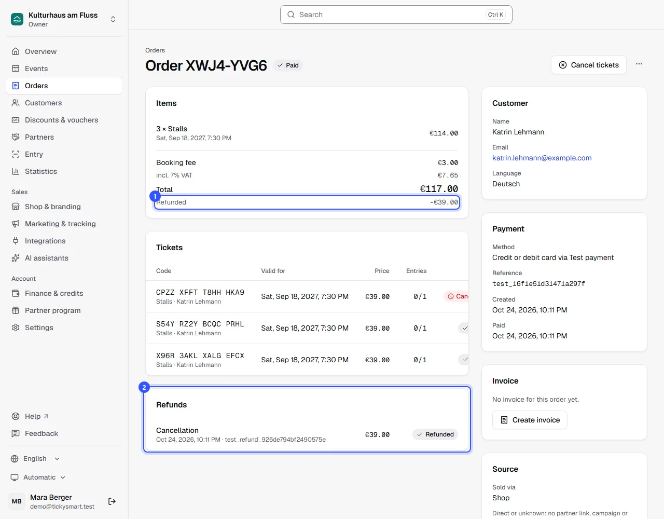The width and height of the screenshot is (664, 519).
Task: Click ticket code X96R 3AKL XALG EFCX
Action: [200, 356]
